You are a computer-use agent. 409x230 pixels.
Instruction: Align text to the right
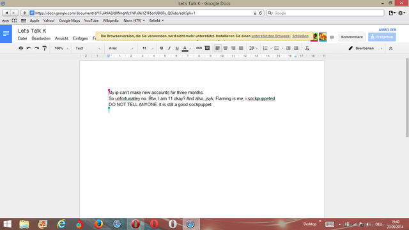(233, 49)
